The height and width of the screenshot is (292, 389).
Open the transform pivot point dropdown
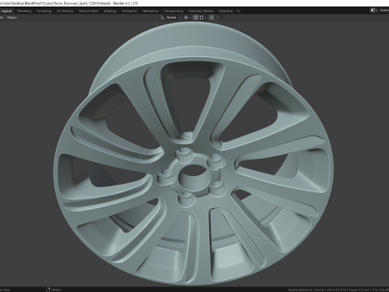pos(187,18)
